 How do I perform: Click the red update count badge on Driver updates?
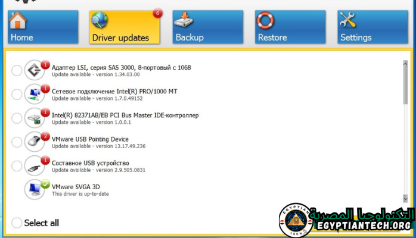pyautogui.click(x=157, y=13)
